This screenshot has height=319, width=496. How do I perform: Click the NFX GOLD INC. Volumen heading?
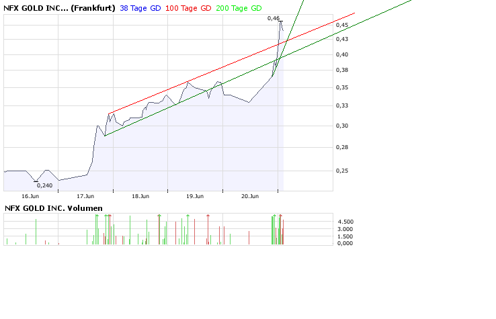click(54, 208)
